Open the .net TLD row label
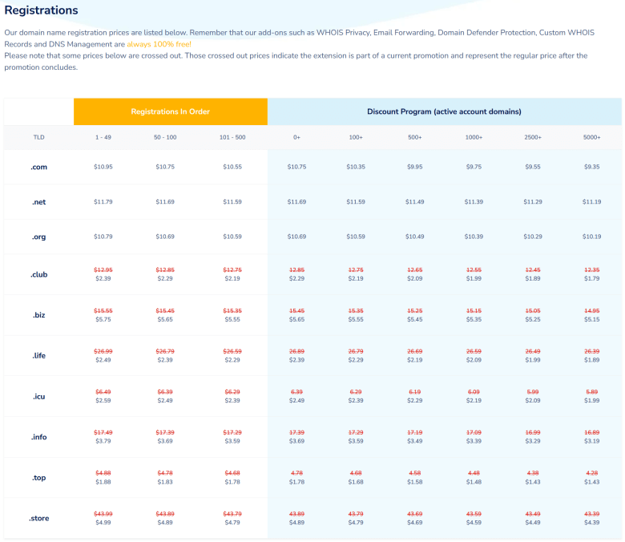 pos(39,202)
